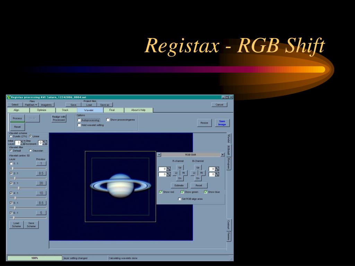The image size is (355, 266).
Task: Toggle layer 3:1 checkbox
Action: 11,183
